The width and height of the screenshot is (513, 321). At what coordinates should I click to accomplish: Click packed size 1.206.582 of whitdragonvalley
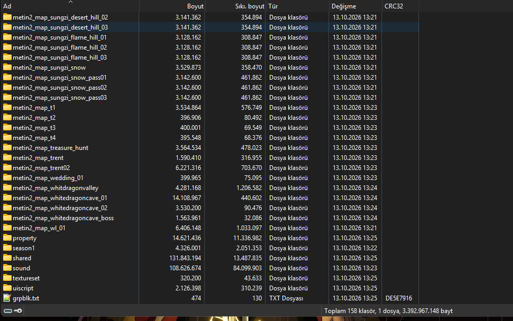pos(250,188)
